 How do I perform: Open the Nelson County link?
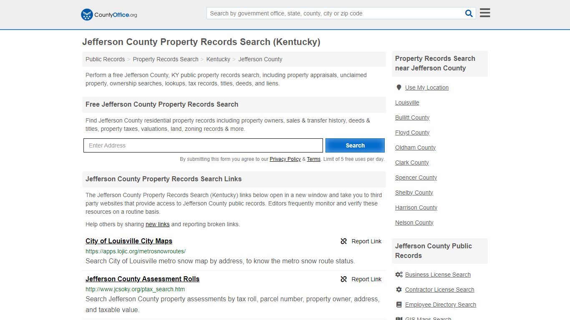[x=414, y=222]
